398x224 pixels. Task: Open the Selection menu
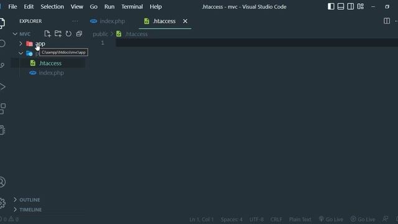[x=52, y=7]
